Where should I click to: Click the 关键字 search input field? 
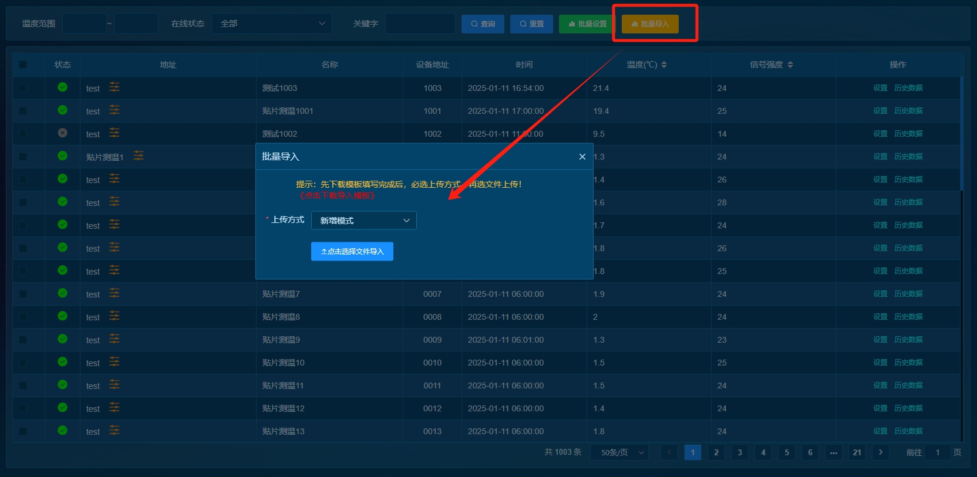(x=420, y=23)
